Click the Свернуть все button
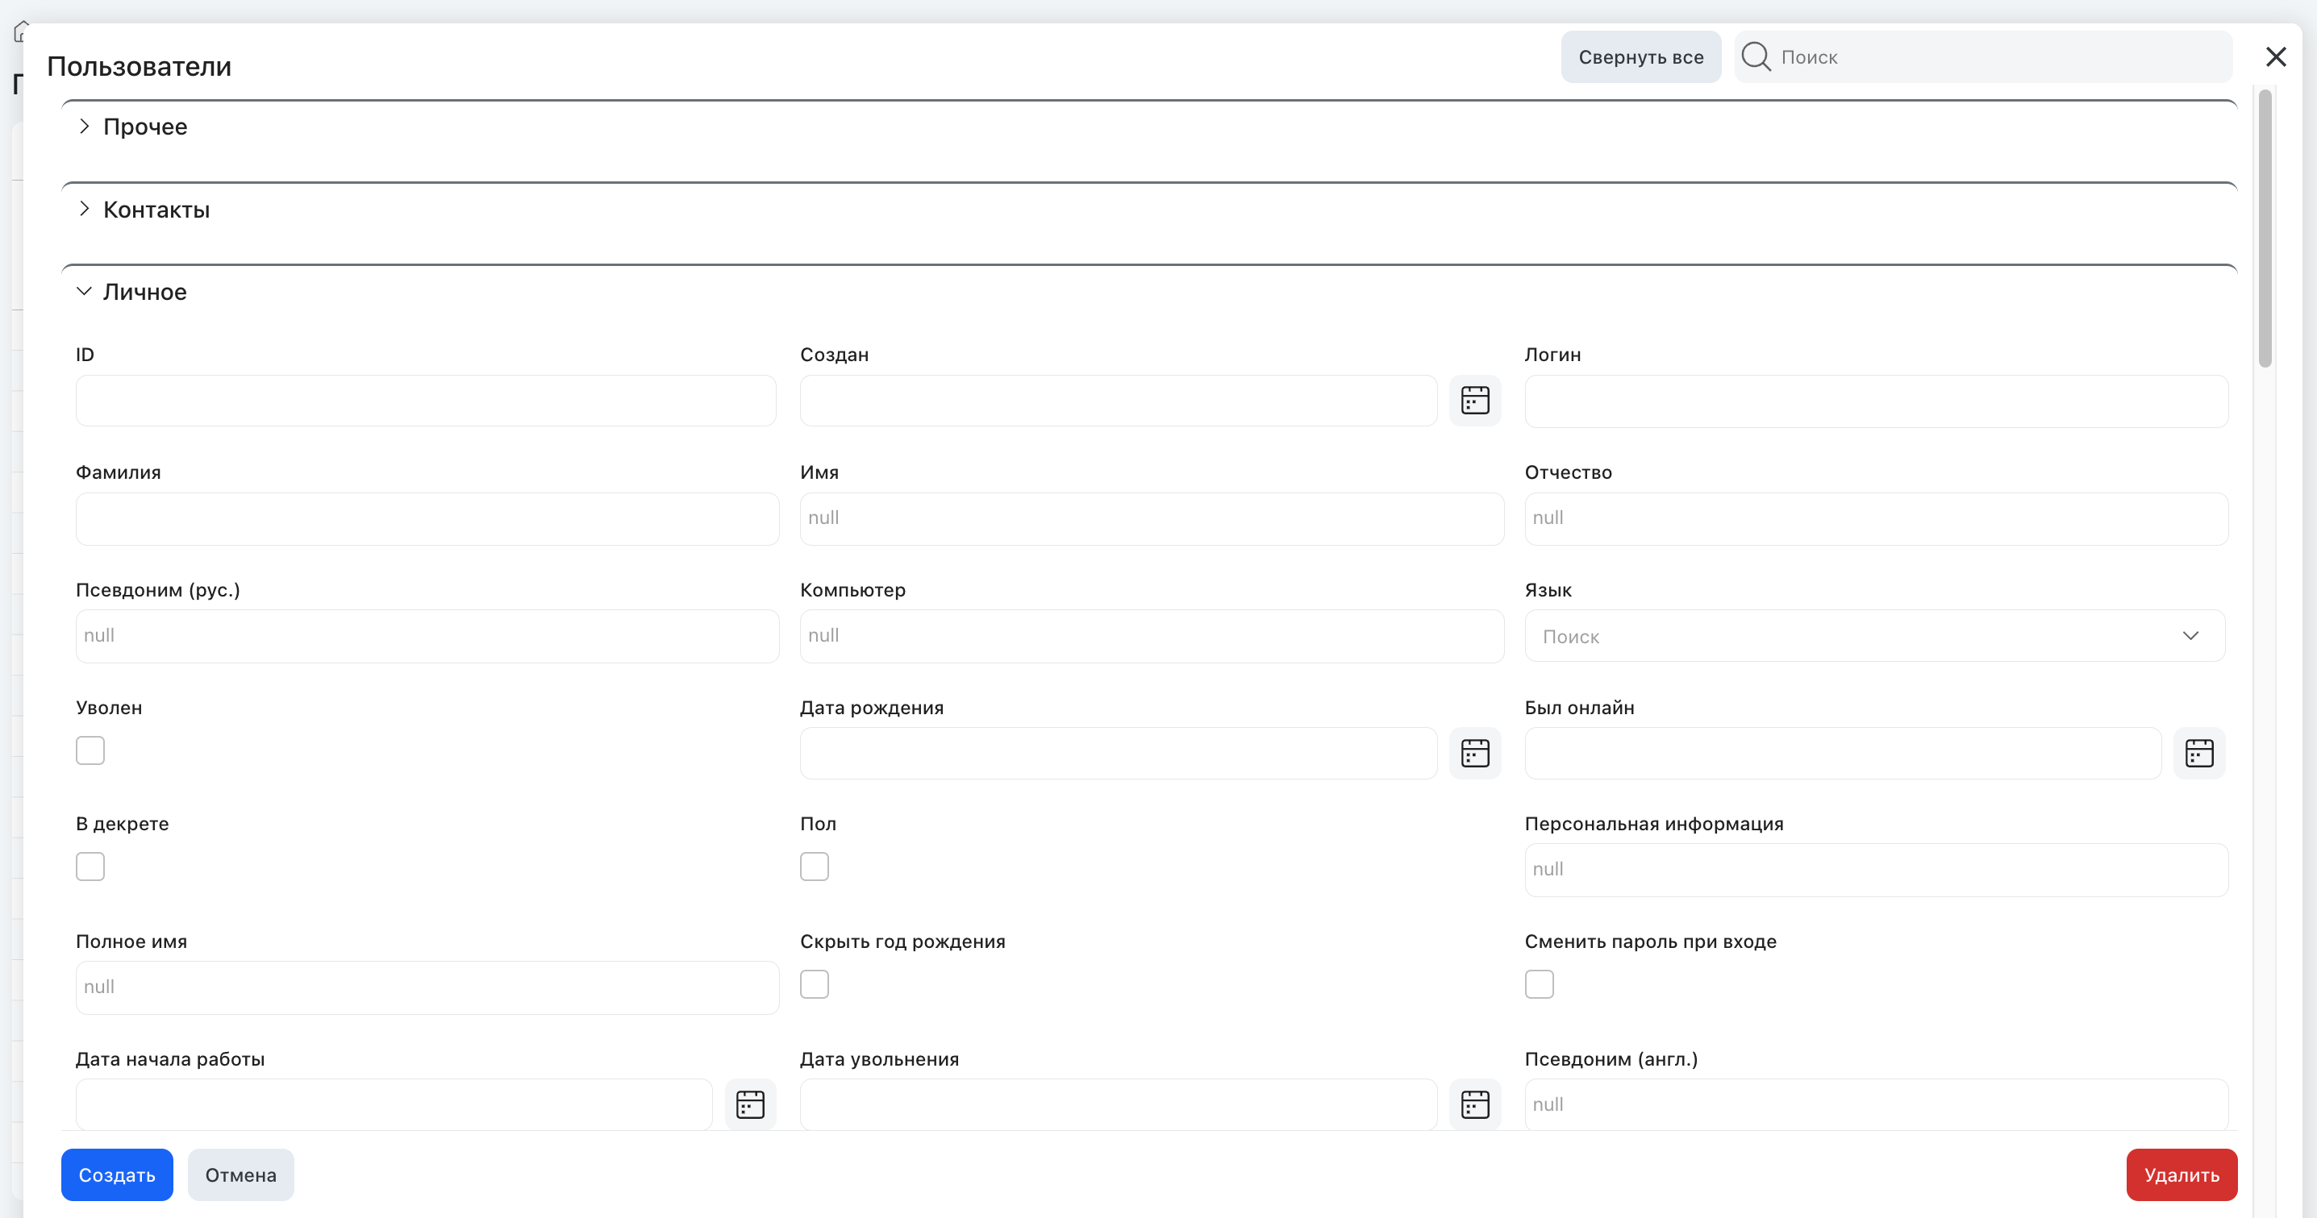 1640,56
